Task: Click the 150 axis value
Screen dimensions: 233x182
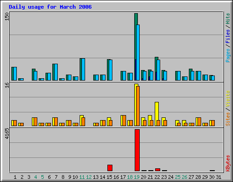Action: click(7, 16)
